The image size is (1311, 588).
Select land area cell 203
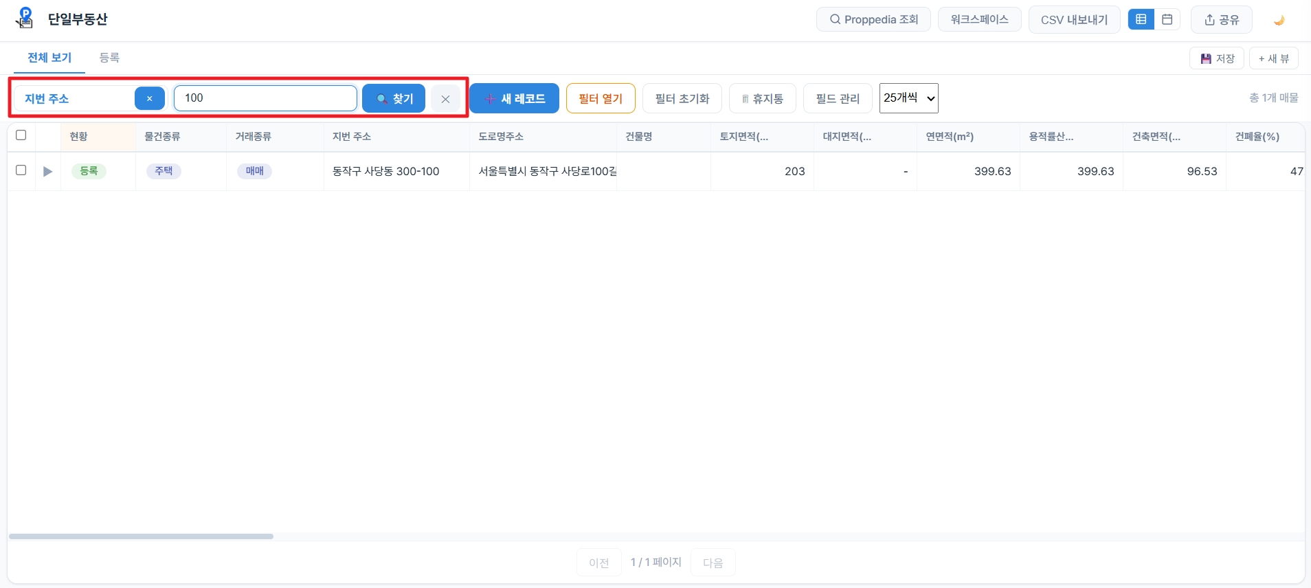[x=762, y=171]
